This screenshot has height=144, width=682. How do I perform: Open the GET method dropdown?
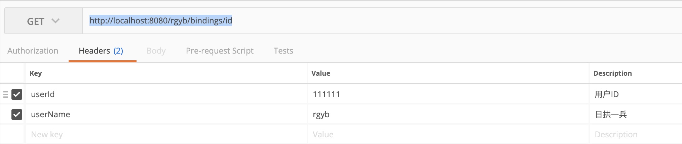[43, 21]
